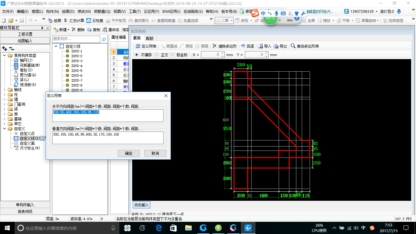This screenshot has width=416, height=234.
Task: Expand the 门窗洞 folder
Action: pyautogui.click(x=5, y=104)
